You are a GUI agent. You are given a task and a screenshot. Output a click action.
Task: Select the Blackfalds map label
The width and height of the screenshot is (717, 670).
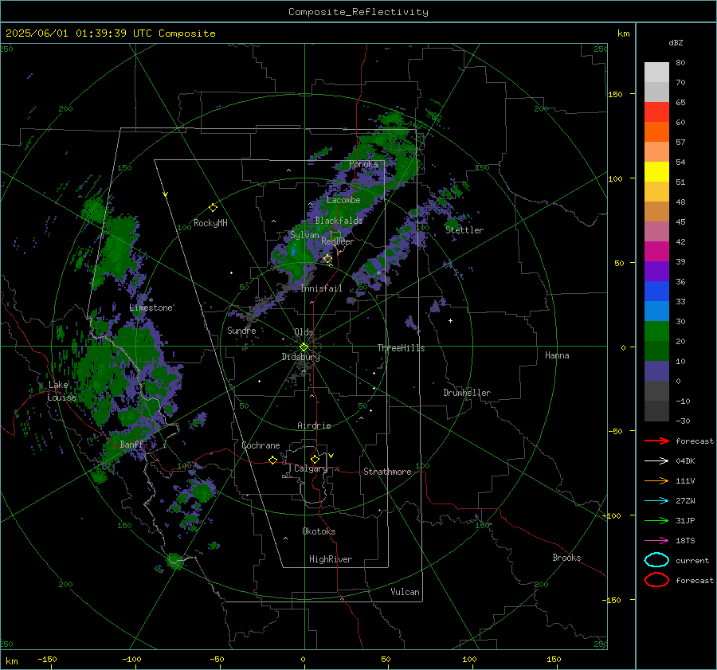339,221
